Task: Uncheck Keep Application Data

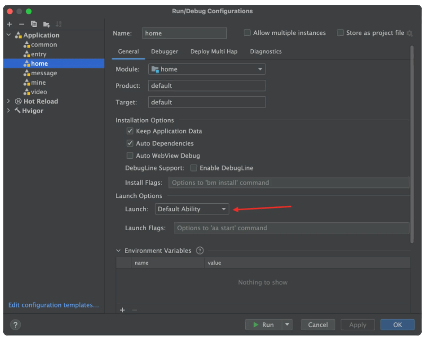Action: pos(130,131)
